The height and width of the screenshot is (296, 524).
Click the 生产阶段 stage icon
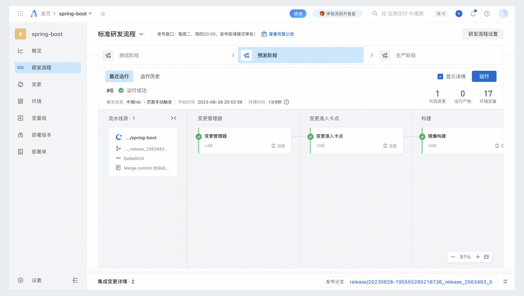[385, 55]
